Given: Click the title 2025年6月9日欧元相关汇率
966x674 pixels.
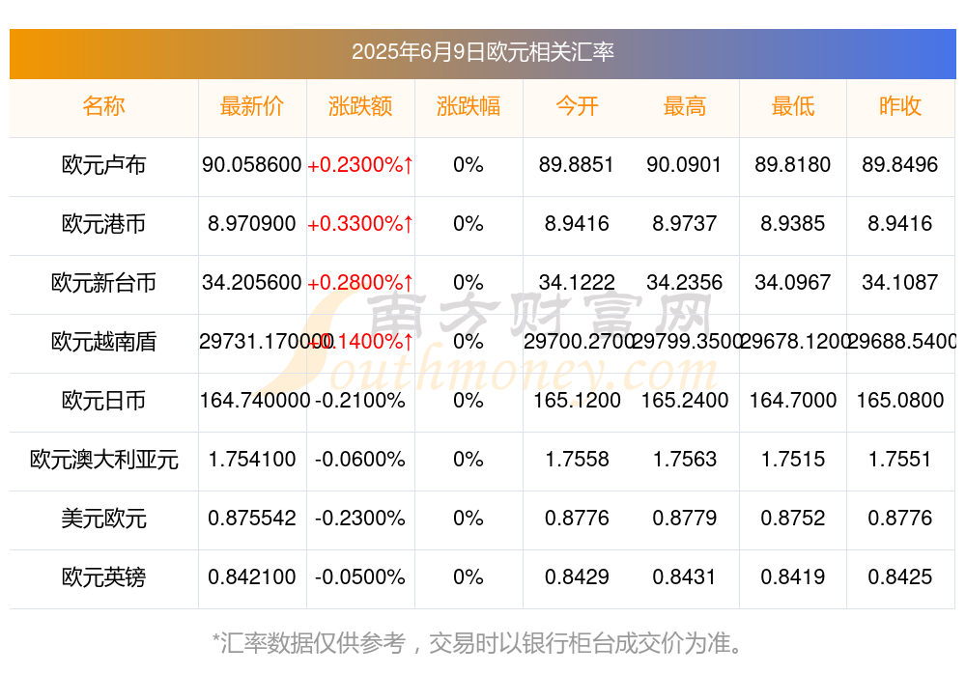Looking at the screenshot, I should click(x=482, y=52).
